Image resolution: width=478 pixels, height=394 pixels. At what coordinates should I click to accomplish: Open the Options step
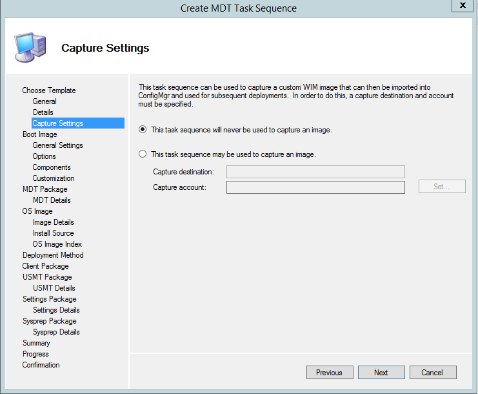click(45, 156)
